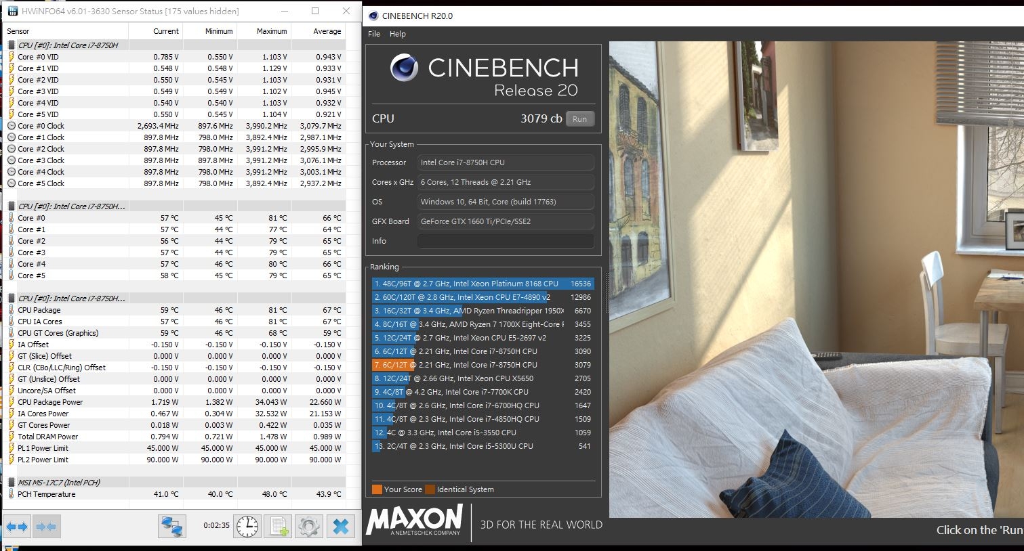The height and width of the screenshot is (551, 1024).
Task: Click the Cores x GHz field value
Action: pyautogui.click(x=506, y=182)
